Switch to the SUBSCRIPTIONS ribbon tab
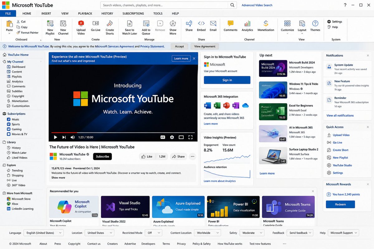 pos(133,13)
